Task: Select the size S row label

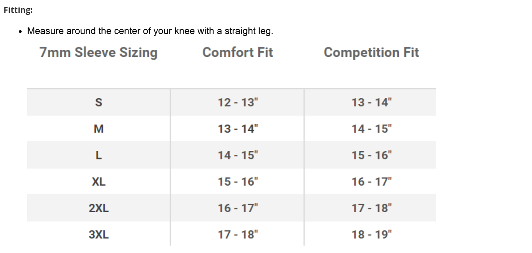Action: 99,103
